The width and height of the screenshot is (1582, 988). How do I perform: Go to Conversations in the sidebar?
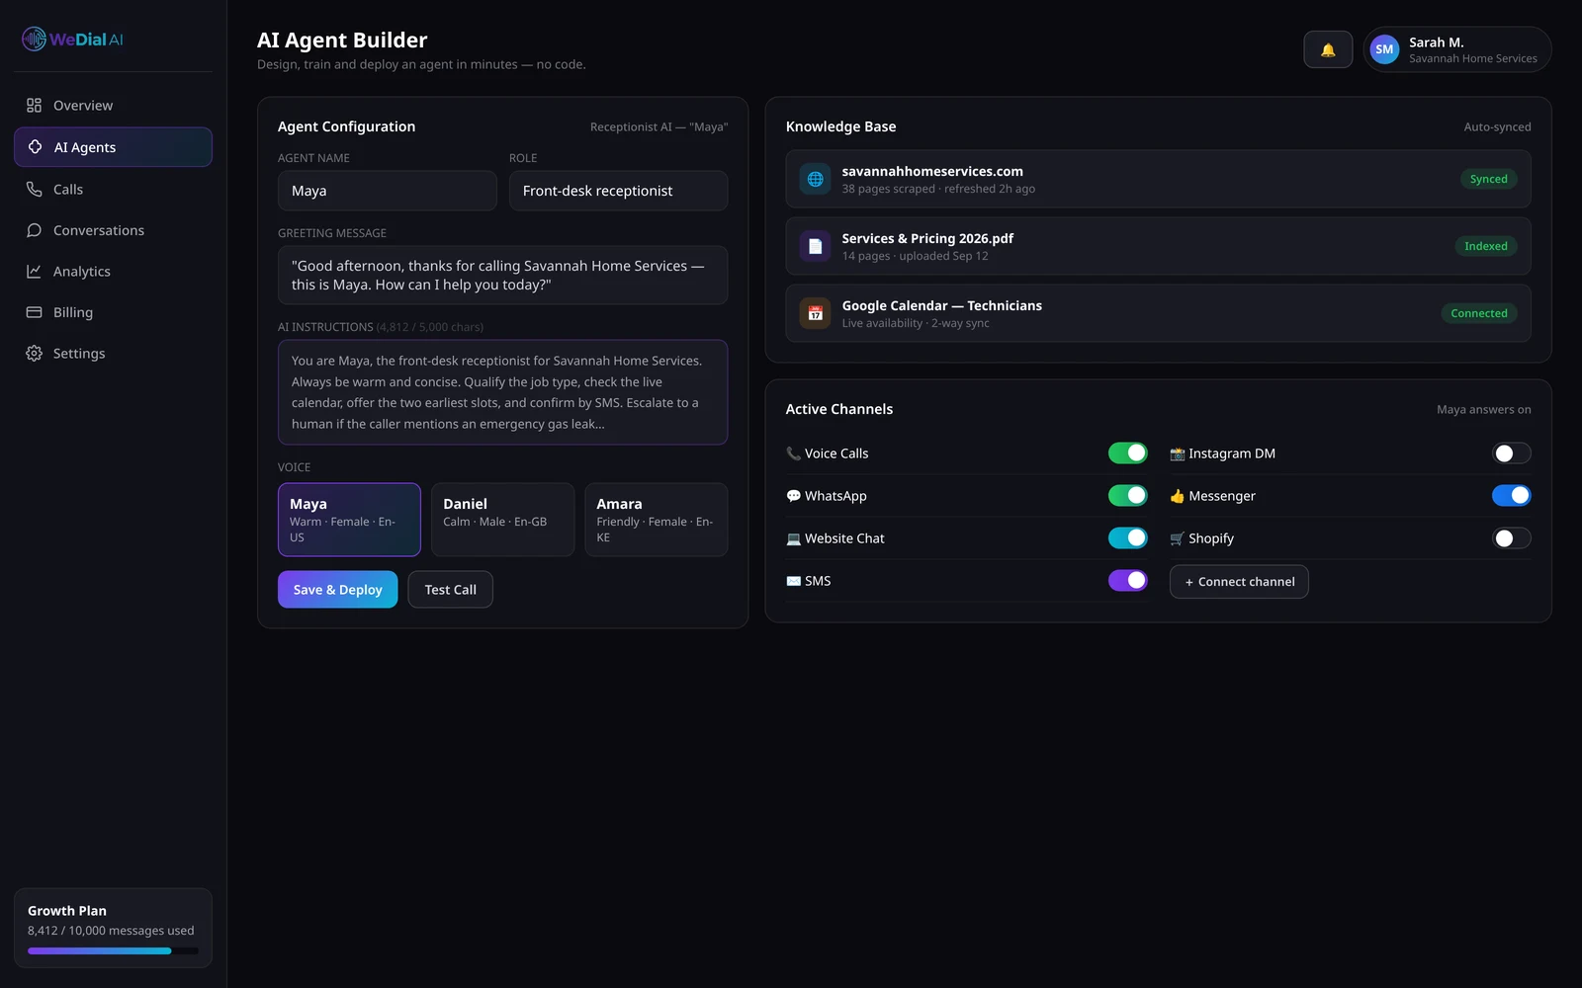pos(113,230)
